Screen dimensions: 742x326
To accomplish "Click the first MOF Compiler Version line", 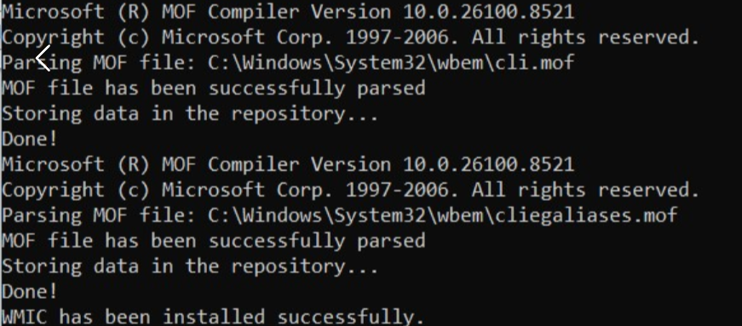I will (x=288, y=12).
